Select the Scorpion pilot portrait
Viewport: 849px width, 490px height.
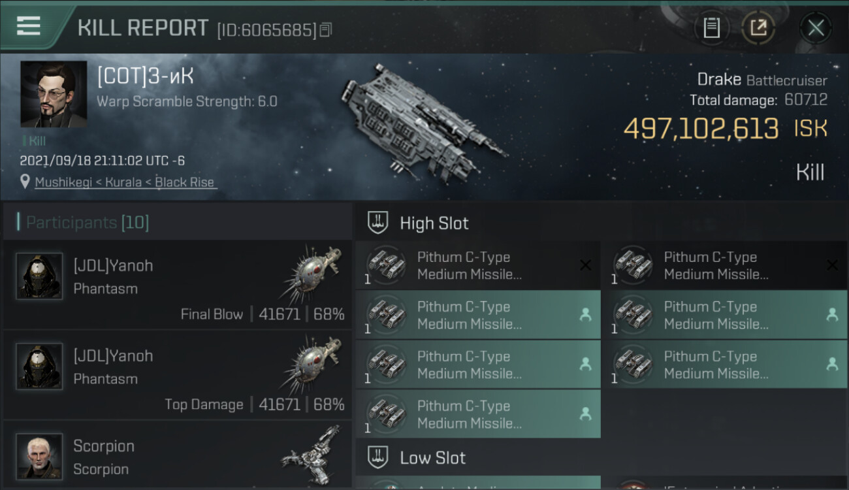tap(39, 456)
